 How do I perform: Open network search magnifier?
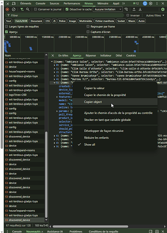click(x=28, y=9)
